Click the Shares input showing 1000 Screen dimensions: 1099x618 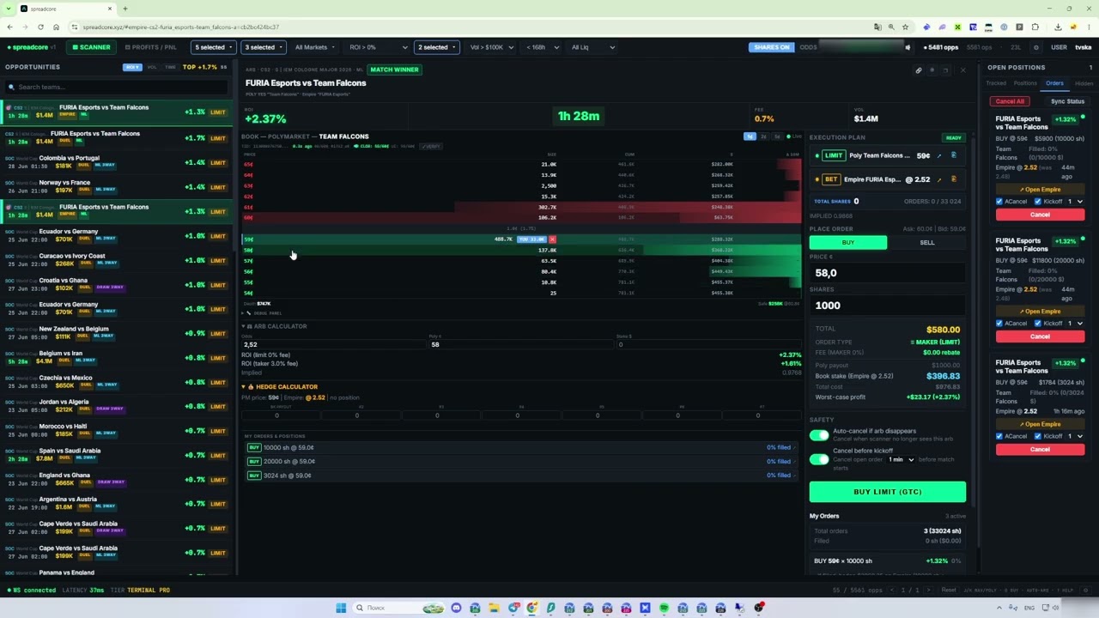point(888,306)
